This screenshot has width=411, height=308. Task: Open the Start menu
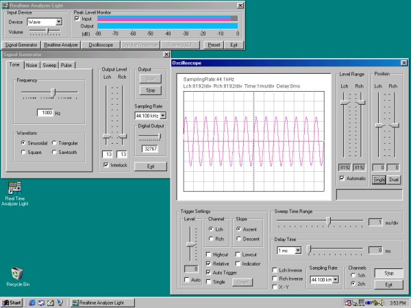tap(12, 303)
